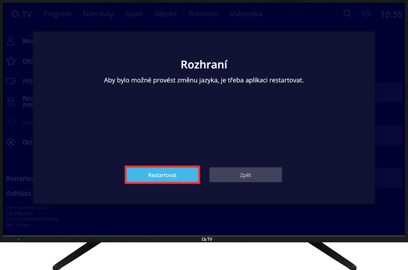
Task: Open the Dětské section
Action: point(165,14)
